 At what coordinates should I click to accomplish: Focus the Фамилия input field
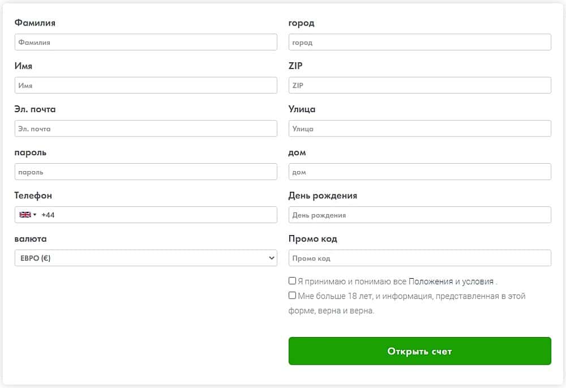pyautogui.click(x=145, y=42)
